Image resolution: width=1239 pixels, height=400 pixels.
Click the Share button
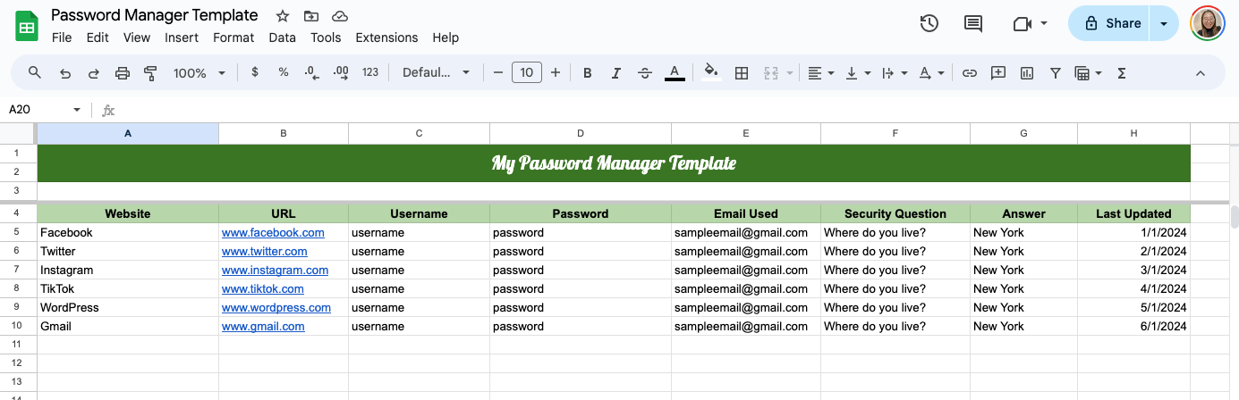1113,24
